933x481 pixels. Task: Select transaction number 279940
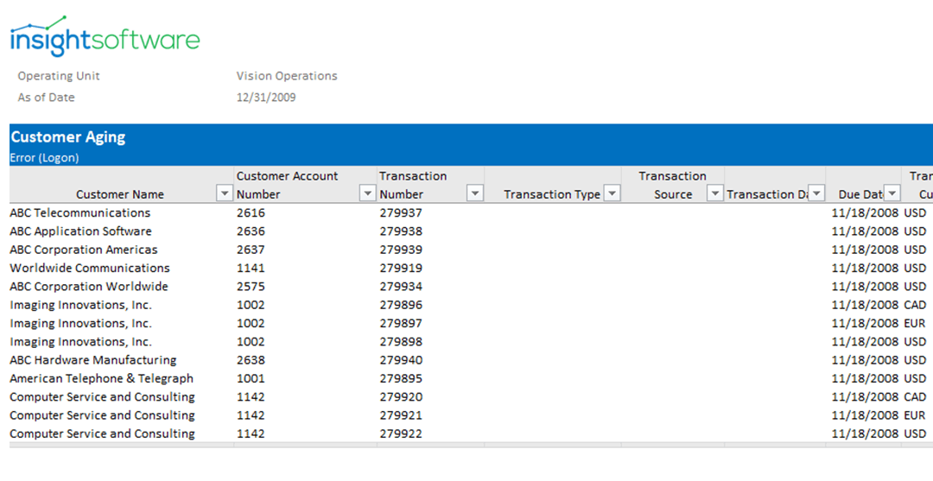point(401,360)
